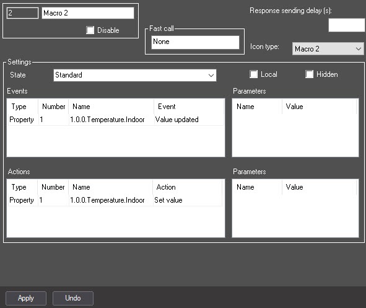Screen dimensions: 366x308
Task: Apply the macro settings
Action: coord(26,298)
